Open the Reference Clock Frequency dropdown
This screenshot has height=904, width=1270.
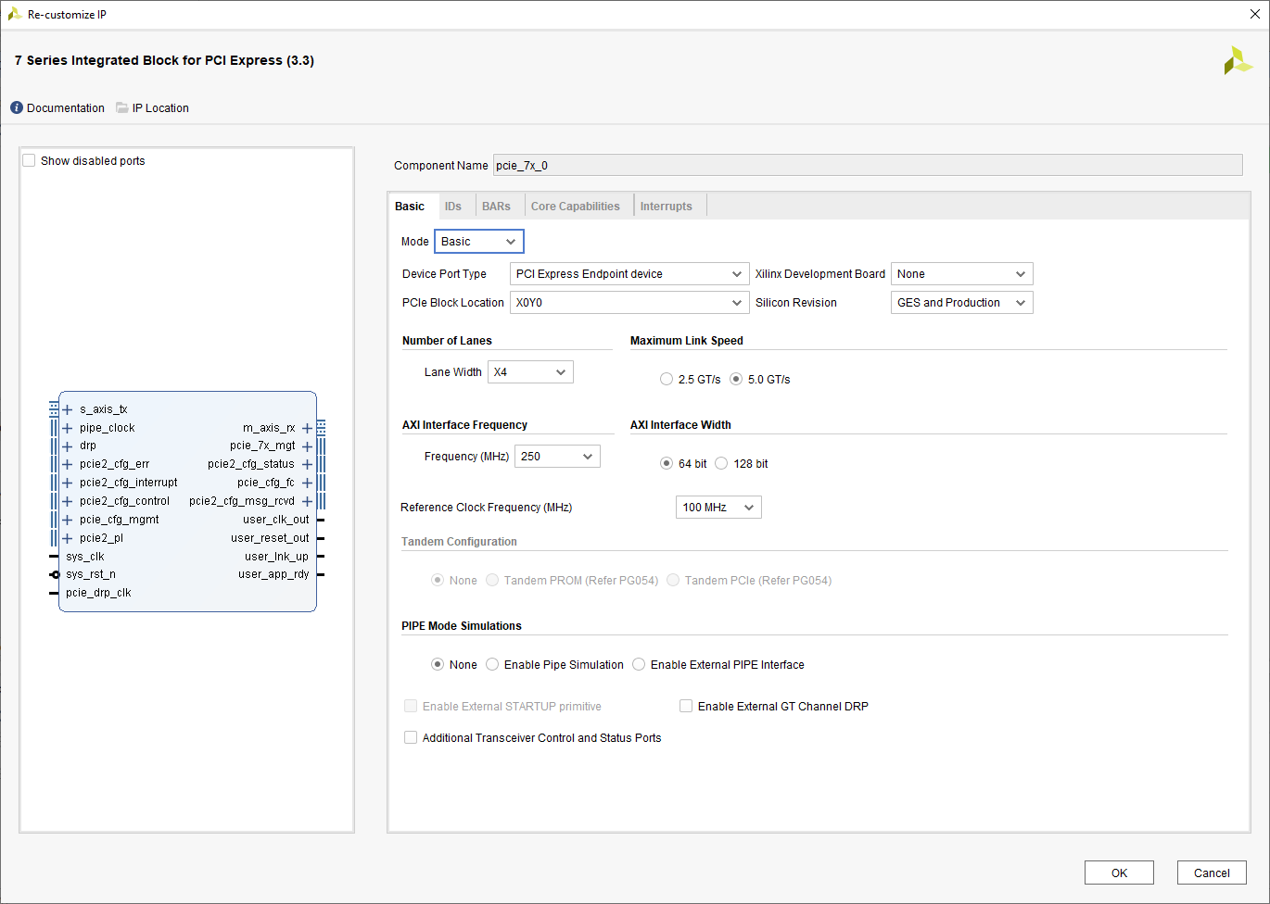(x=718, y=508)
